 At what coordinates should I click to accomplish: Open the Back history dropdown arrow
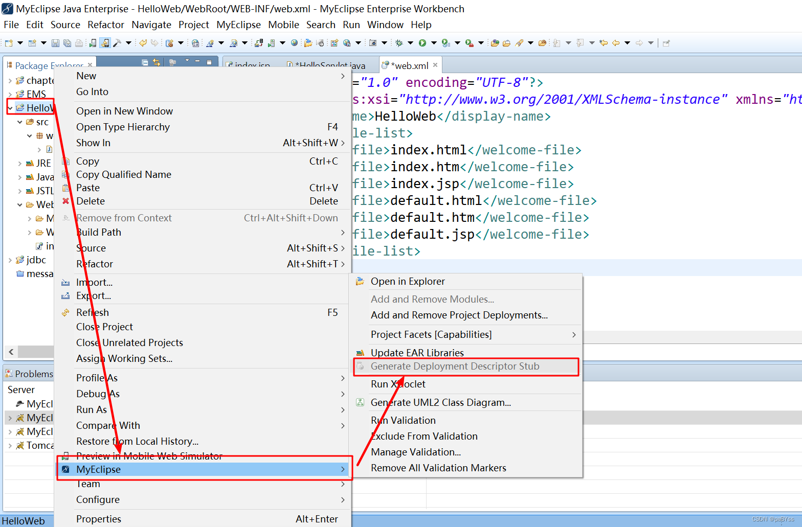click(628, 43)
